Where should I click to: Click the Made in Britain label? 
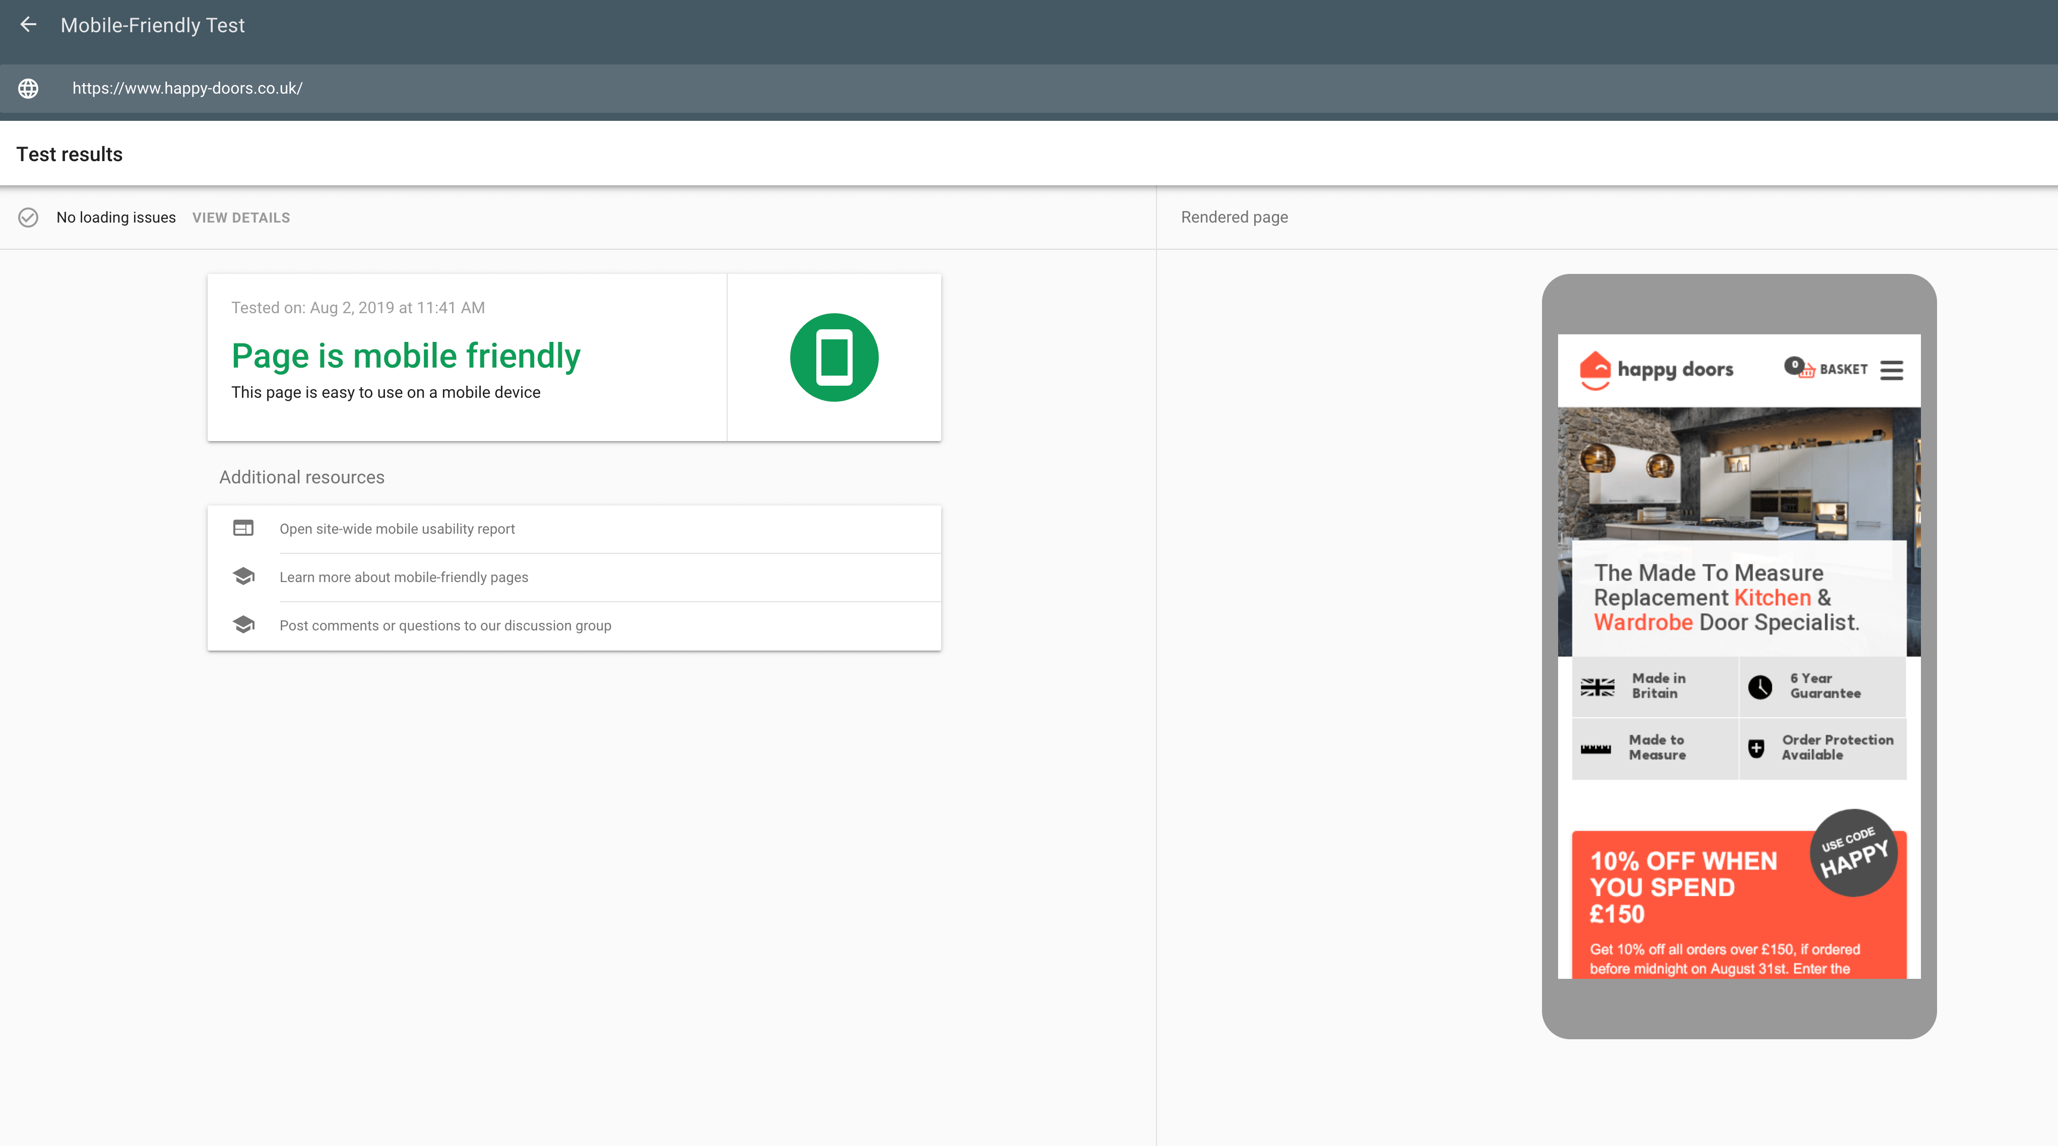click(x=1658, y=685)
